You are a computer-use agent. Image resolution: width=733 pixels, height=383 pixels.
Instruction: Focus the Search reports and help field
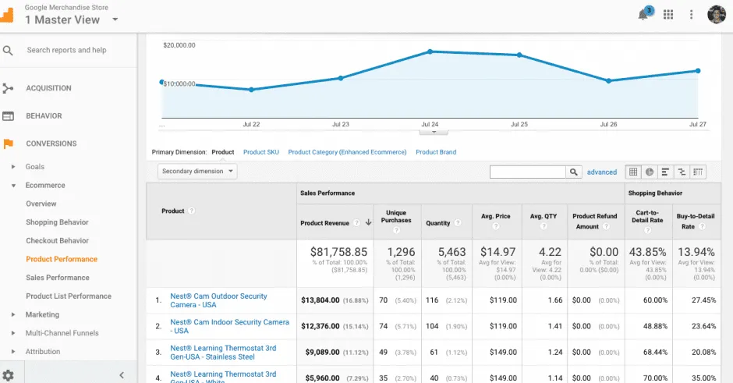(x=66, y=50)
